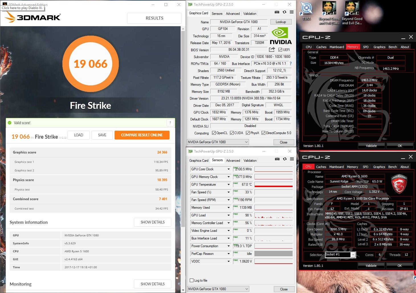Click COMPARE RESULT ONLINE button
This screenshot has width=416, height=293.
click(x=142, y=135)
